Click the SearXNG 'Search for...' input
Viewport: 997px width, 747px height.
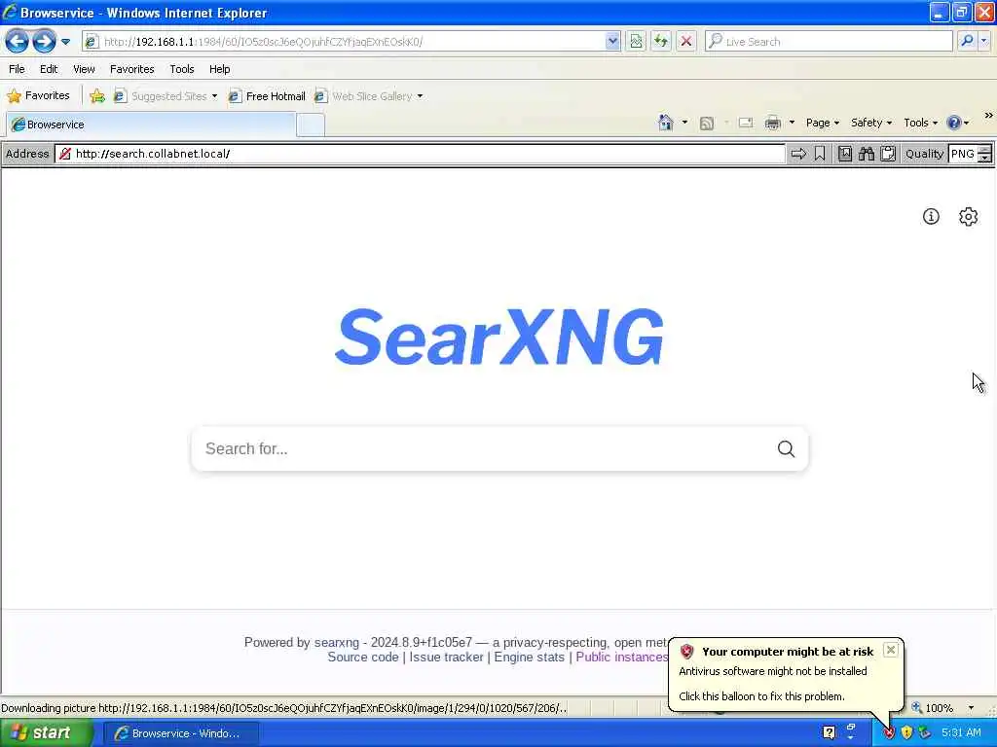[x=483, y=449]
